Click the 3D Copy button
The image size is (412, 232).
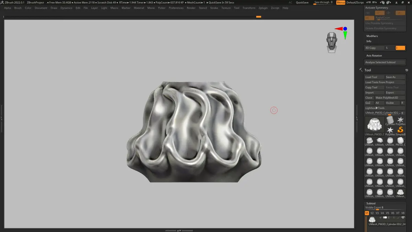point(374,48)
